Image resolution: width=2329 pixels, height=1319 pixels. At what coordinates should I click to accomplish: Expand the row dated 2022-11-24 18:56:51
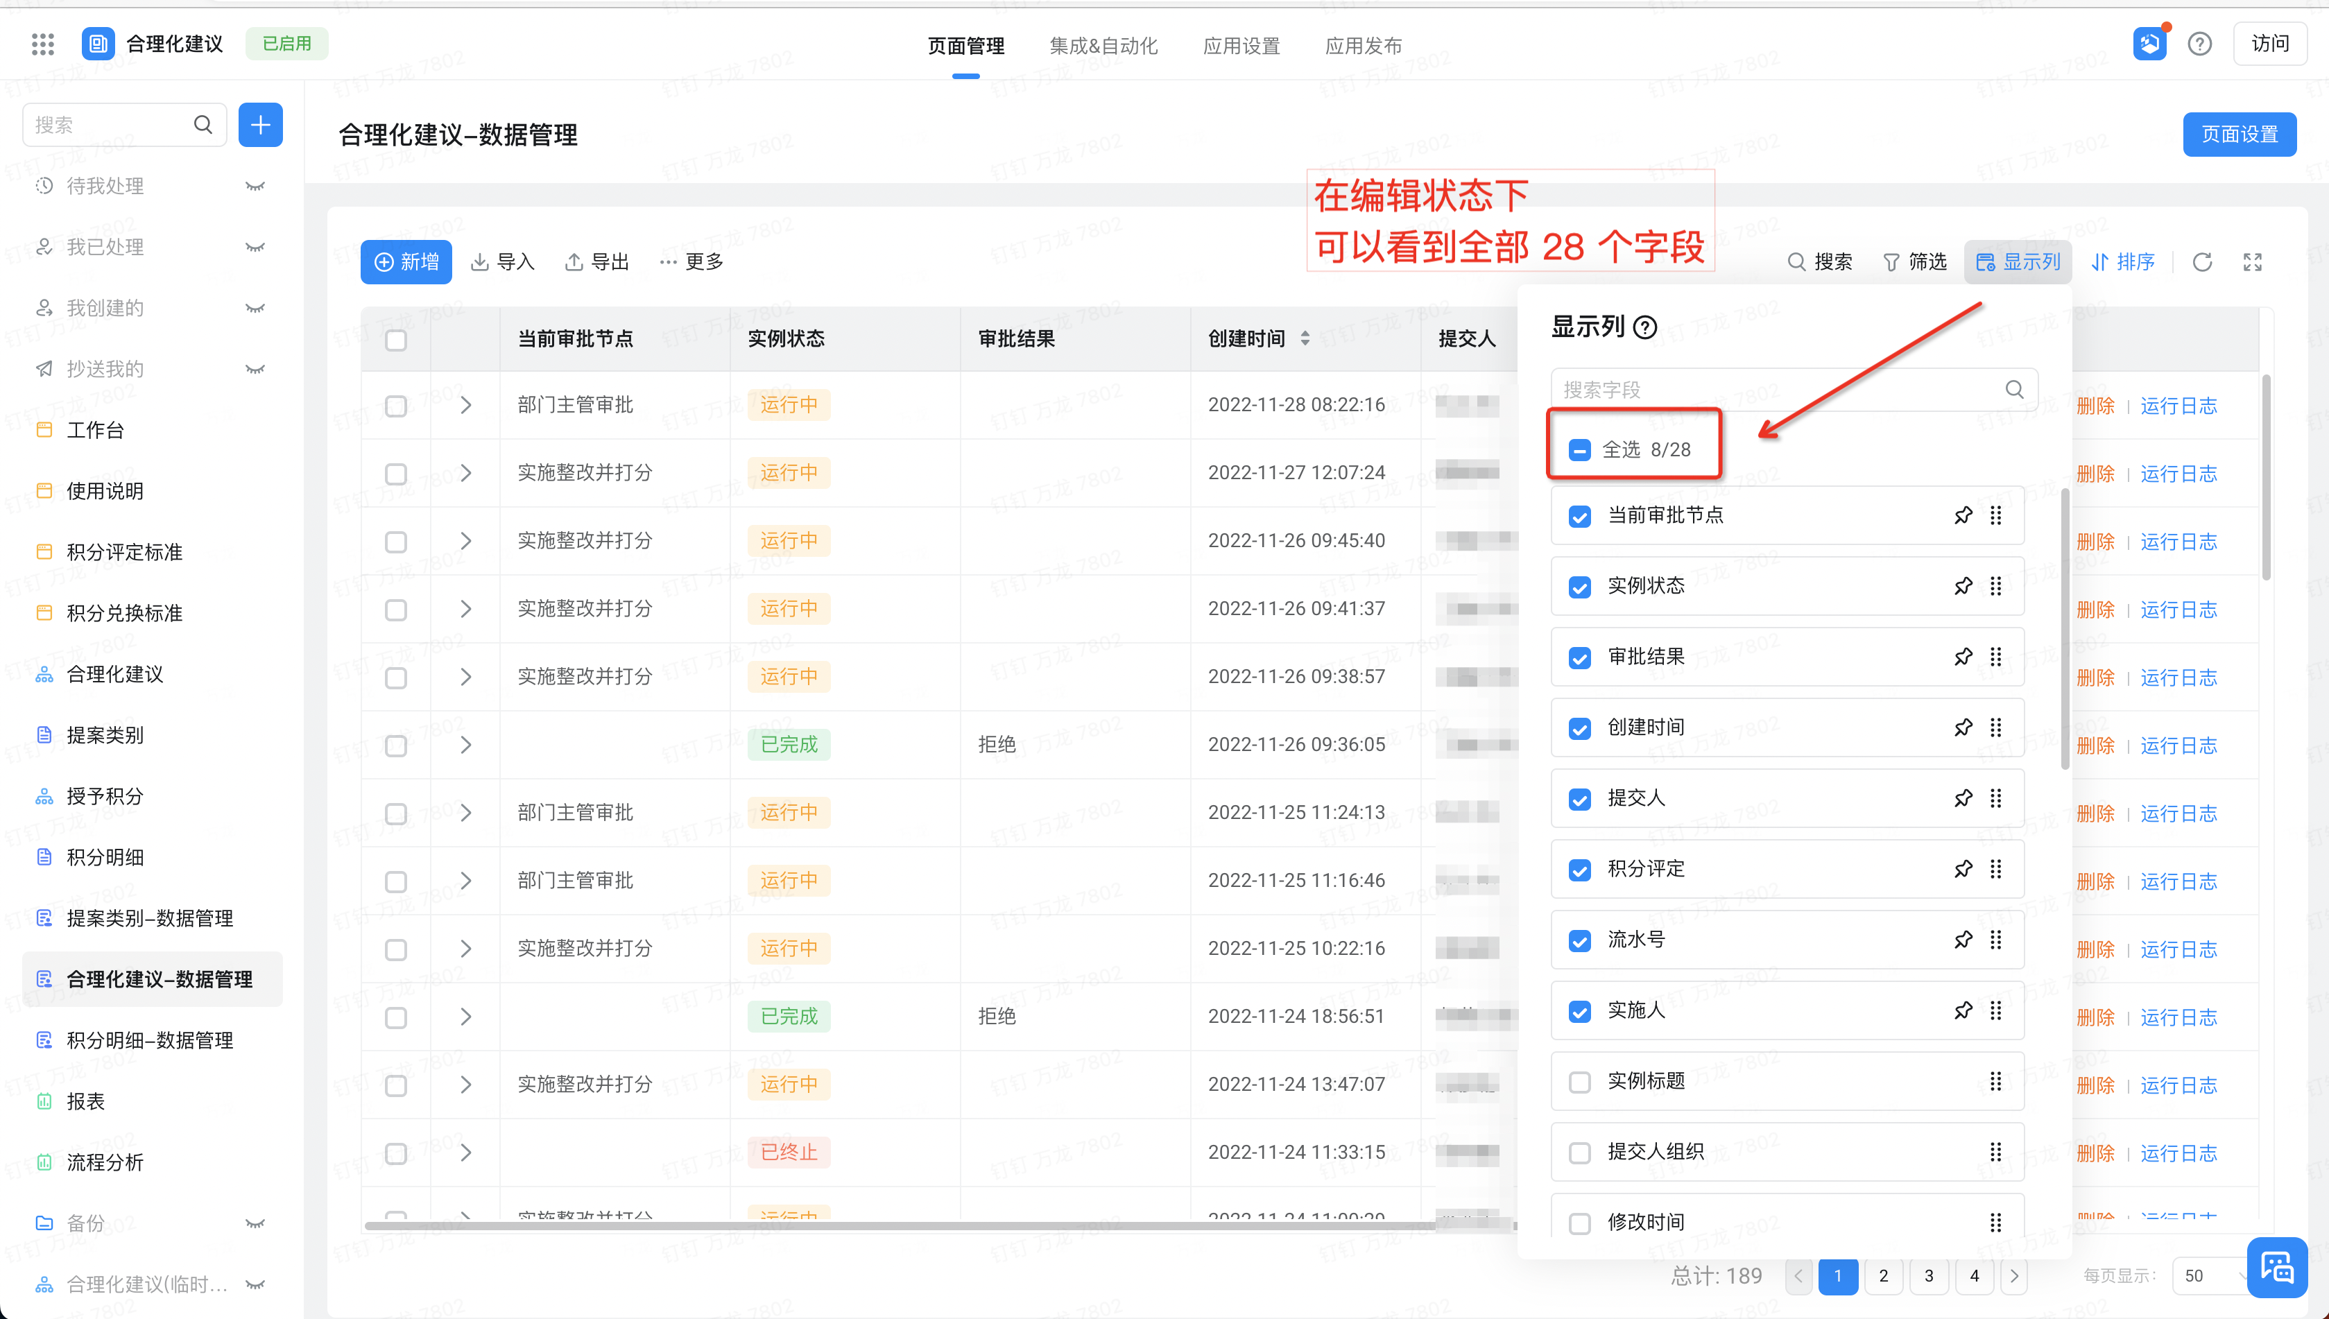(465, 1017)
